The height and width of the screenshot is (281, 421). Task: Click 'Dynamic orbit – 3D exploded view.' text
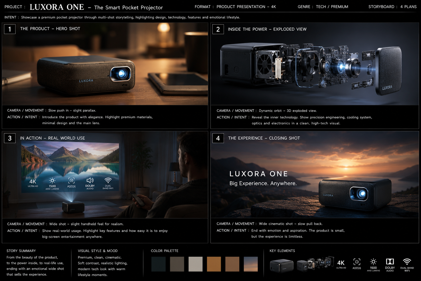[288, 111]
